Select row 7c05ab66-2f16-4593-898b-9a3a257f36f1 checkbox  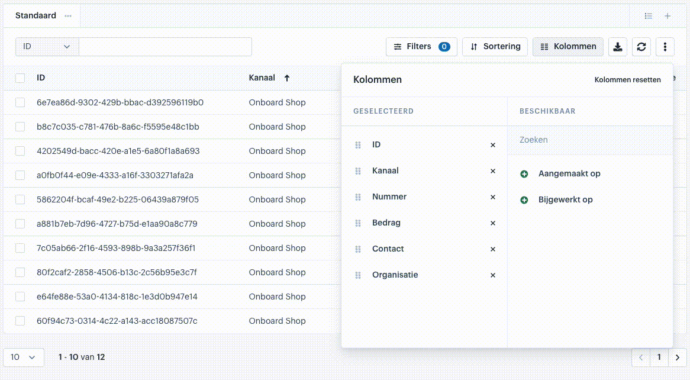tap(20, 247)
